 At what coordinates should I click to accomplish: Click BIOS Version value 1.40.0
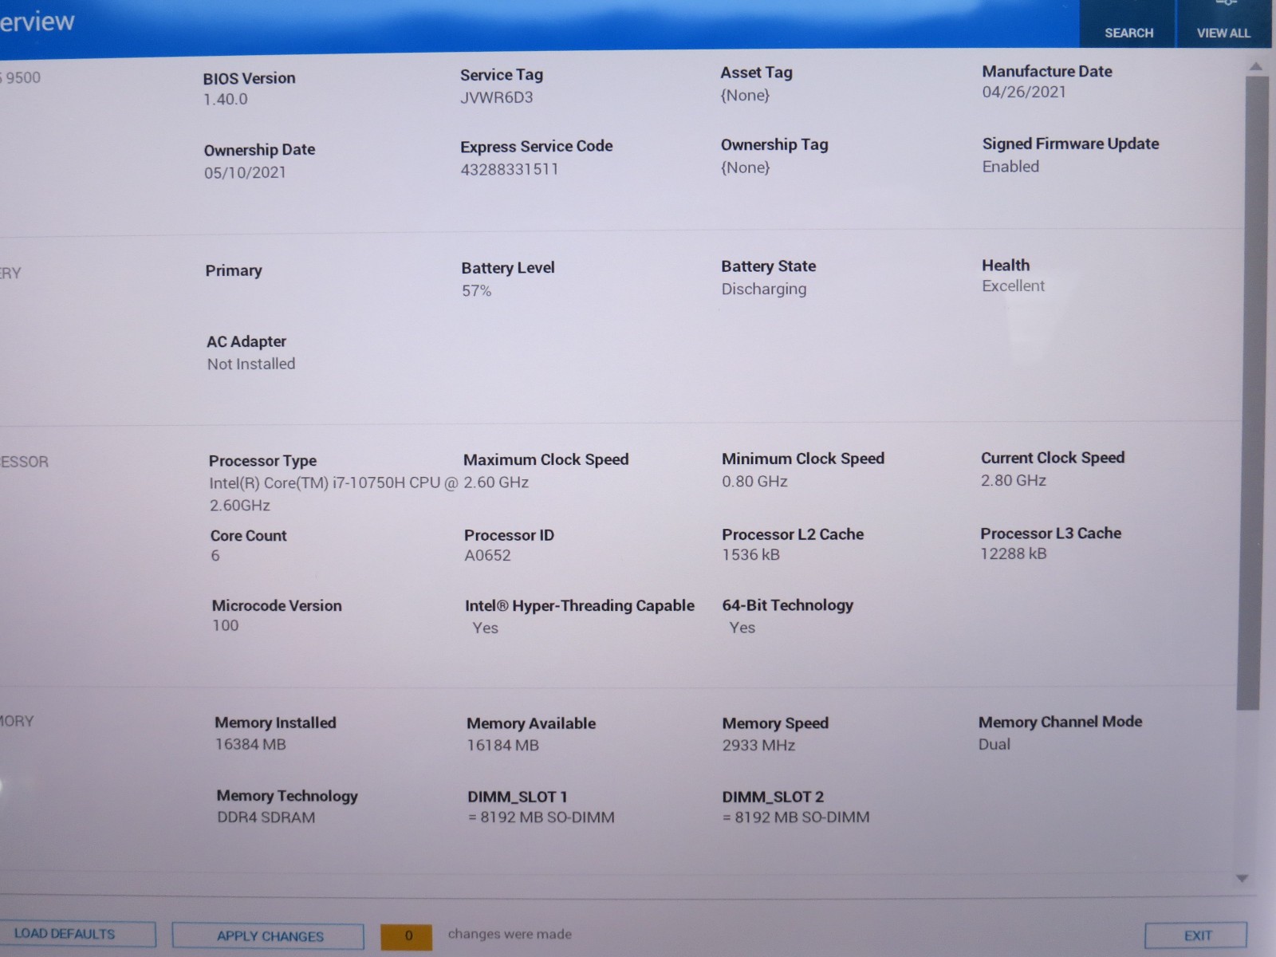(226, 100)
